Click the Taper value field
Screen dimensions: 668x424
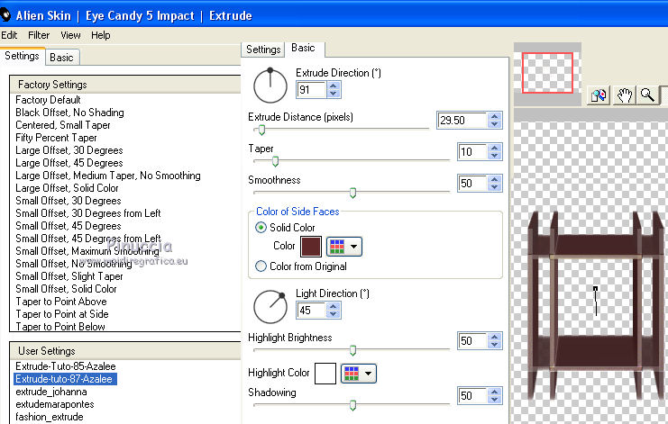pyautogui.click(x=472, y=152)
